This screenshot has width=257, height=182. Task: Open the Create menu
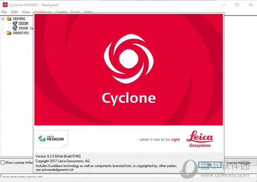[61, 12]
